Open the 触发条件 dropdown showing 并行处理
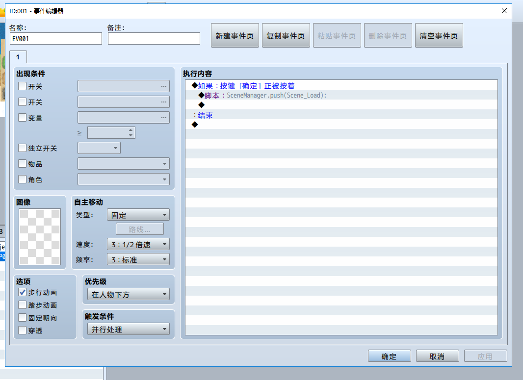The image size is (523, 380). point(129,329)
